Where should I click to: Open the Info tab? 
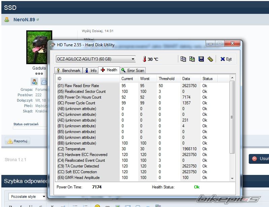tap(91, 70)
